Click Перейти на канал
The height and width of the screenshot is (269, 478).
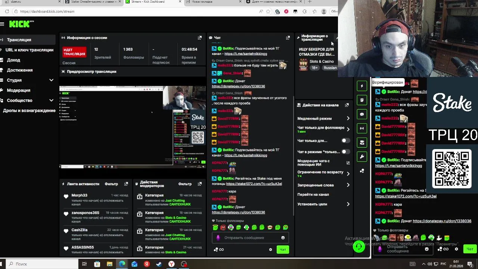coord(313,195)
